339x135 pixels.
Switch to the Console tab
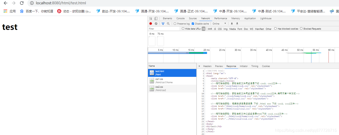tap(180, 18)
